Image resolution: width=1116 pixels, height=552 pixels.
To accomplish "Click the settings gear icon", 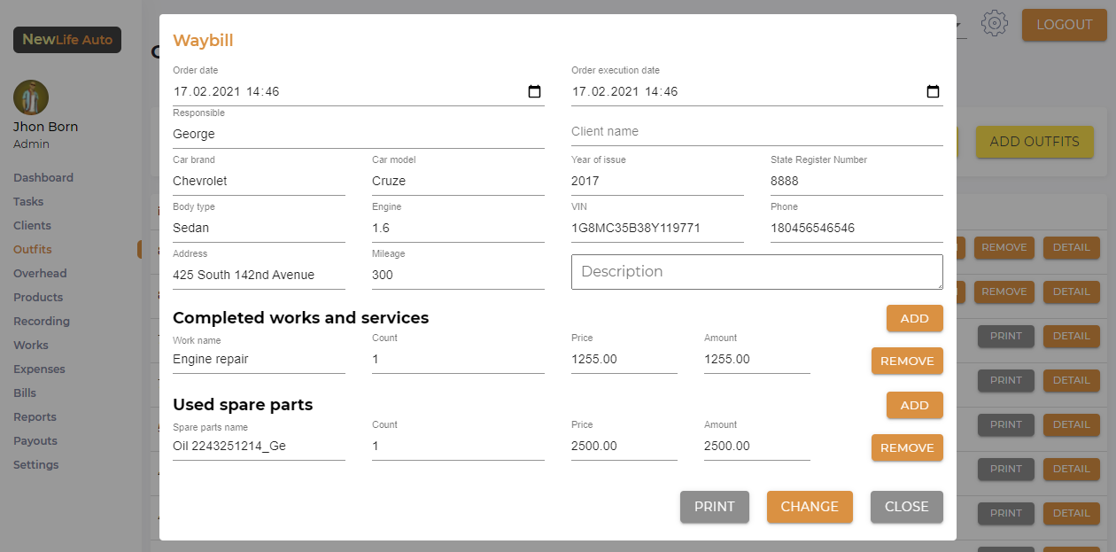I will [x=995, y=24].
